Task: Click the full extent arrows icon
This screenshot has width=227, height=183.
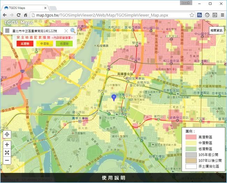Action: tap(7, 153)
